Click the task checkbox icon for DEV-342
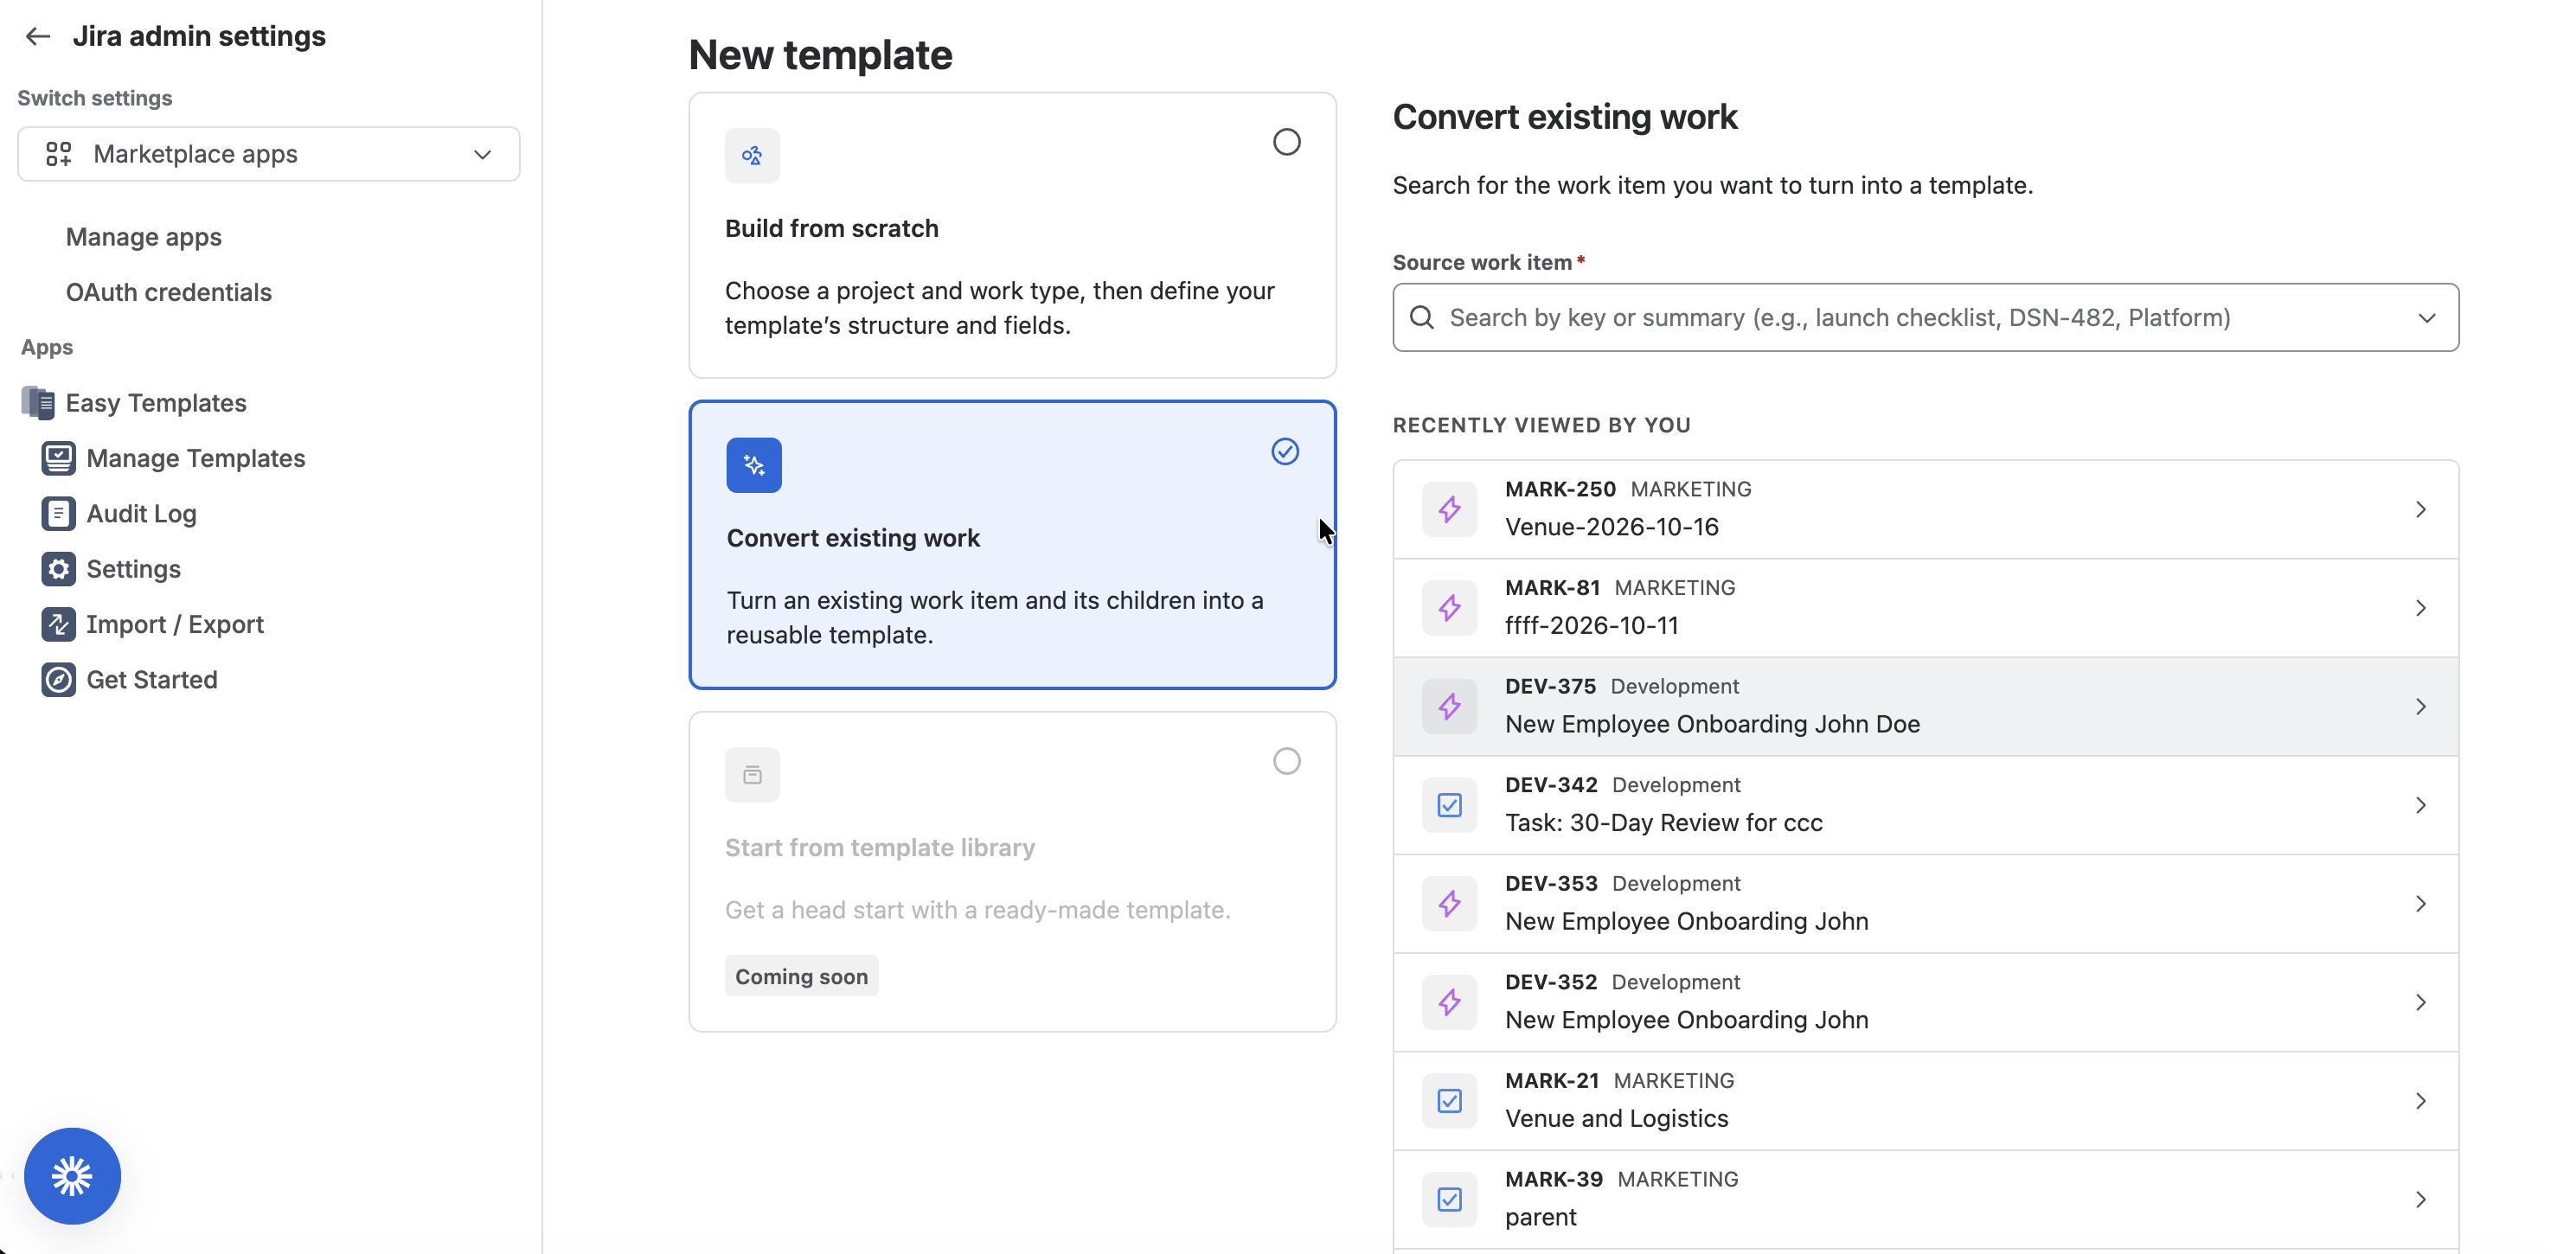 pyautogui.click(x=1449, y=806)
